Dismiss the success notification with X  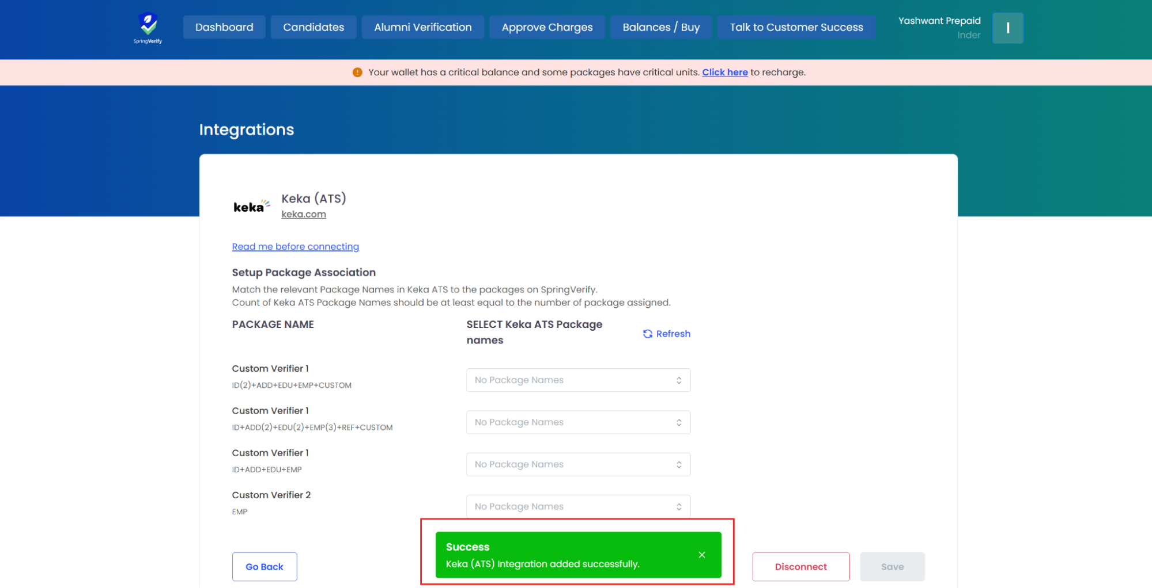[x=701, y=555]
